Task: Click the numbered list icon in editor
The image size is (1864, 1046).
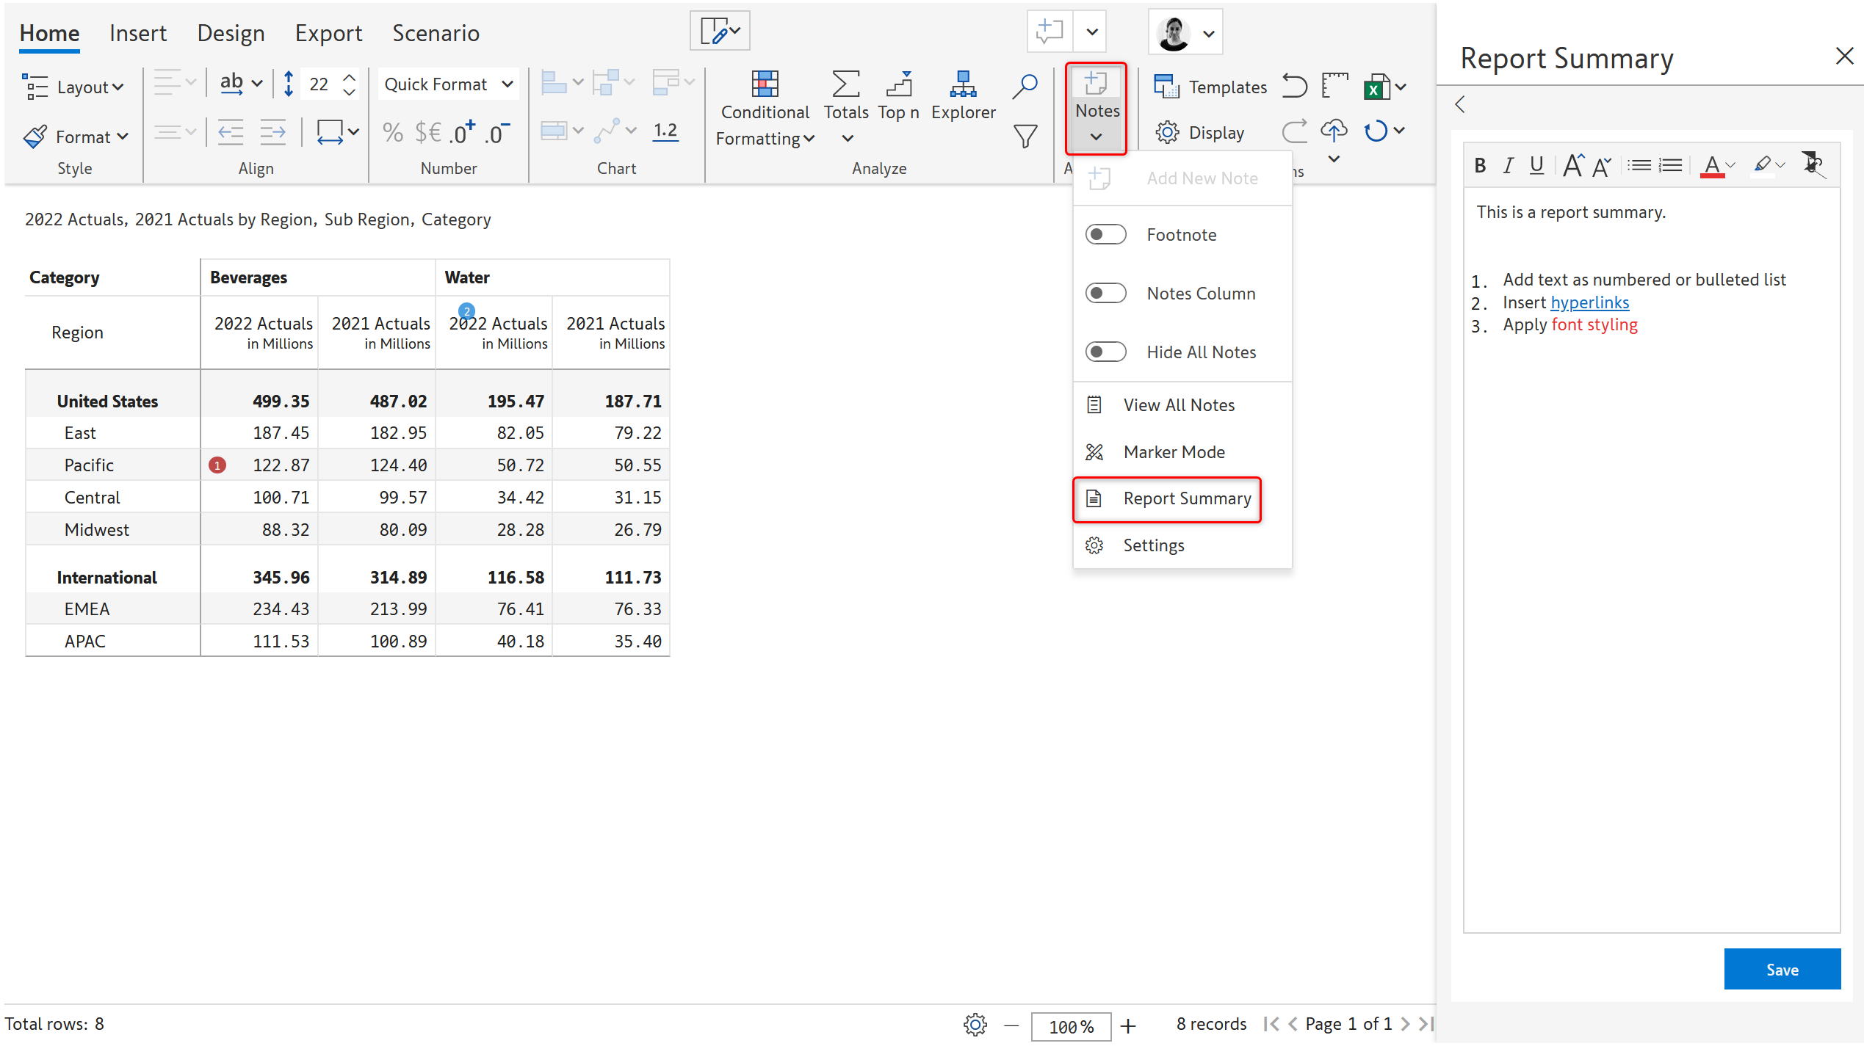Action: (x=1670, y=165)
